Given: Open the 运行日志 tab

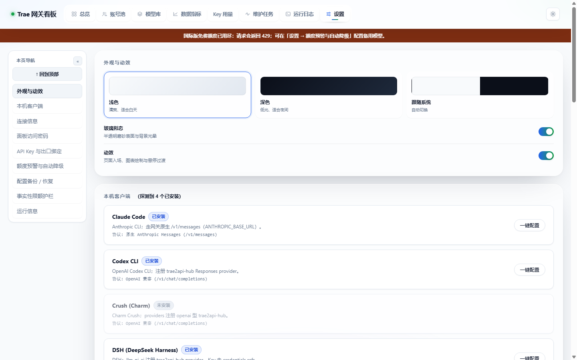Looking at the screenshot, I should pyautogui.click(x=300, y=14).
